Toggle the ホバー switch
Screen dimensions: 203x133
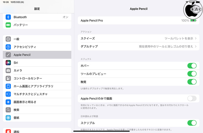[192, 66]
